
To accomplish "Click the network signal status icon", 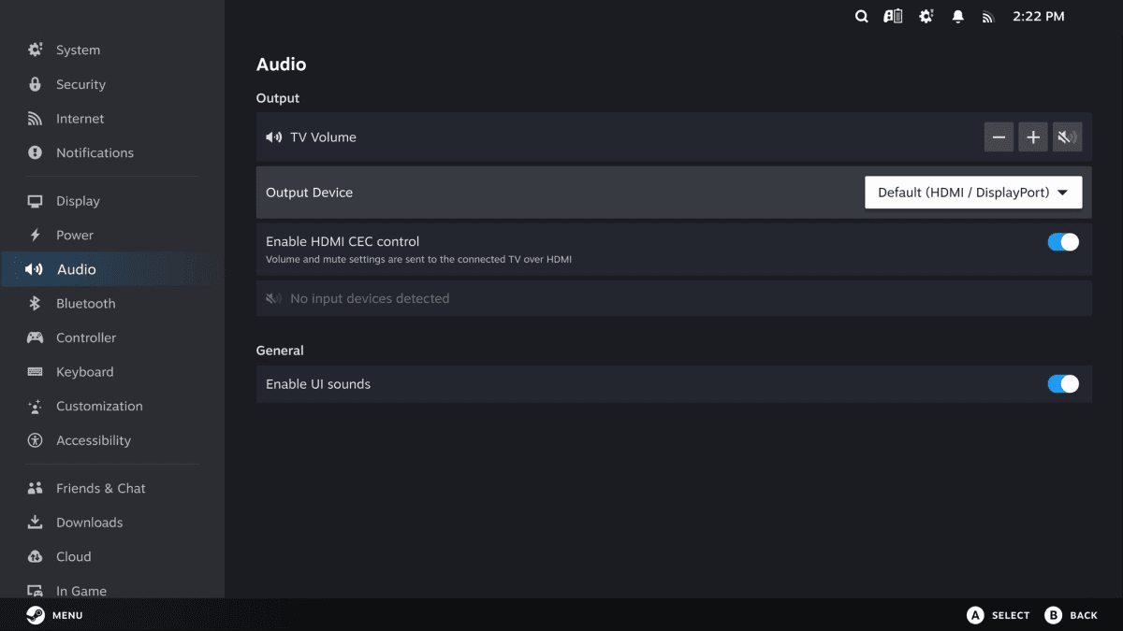I will (x=987, y=17).
